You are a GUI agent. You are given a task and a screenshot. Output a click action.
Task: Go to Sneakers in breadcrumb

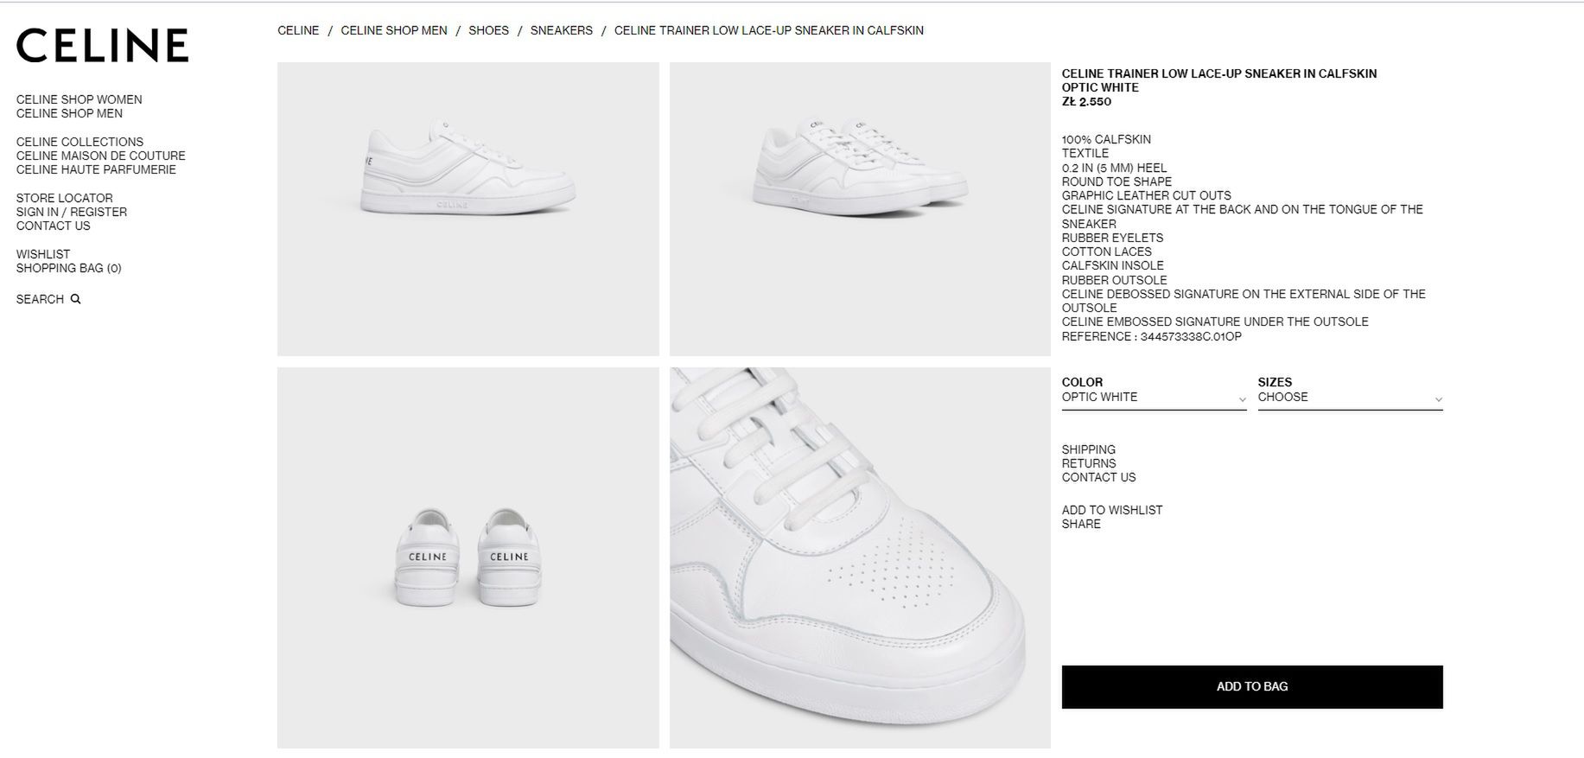click(562, 30)
